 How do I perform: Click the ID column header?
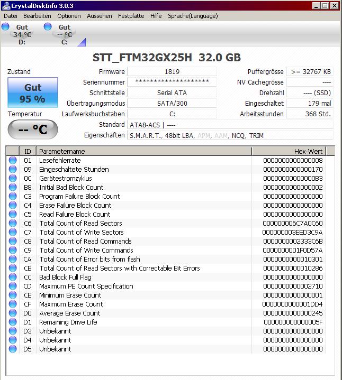point(28,152)
